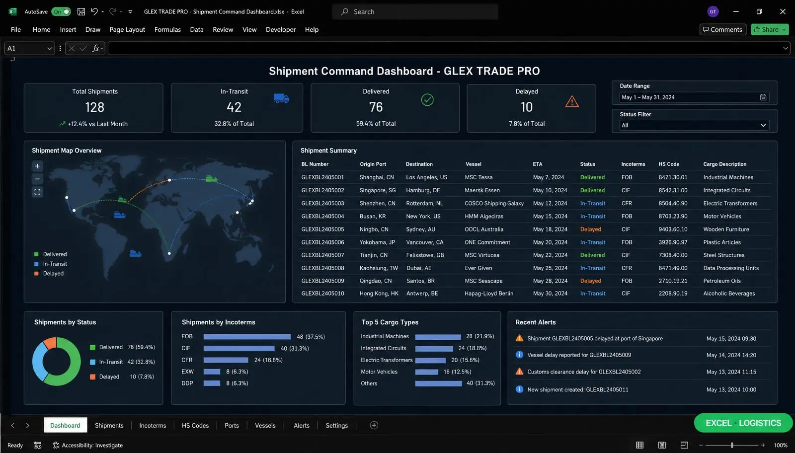Undo the last action
795x453 pixels.
click(x=94, y=11)
